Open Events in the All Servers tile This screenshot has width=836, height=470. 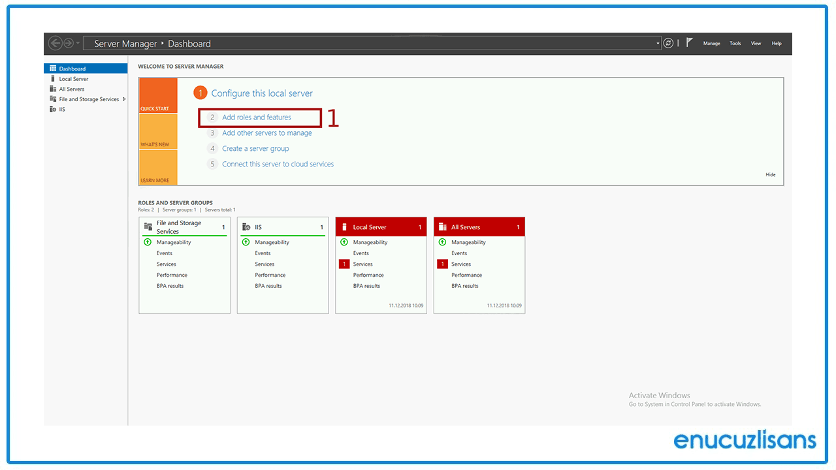[459, 253]
